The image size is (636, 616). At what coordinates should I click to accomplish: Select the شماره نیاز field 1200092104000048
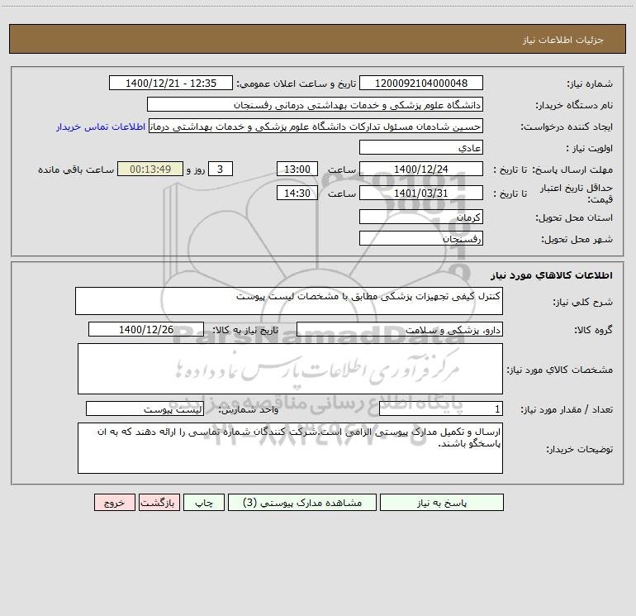pyautogui.click(x=421, y=83)
